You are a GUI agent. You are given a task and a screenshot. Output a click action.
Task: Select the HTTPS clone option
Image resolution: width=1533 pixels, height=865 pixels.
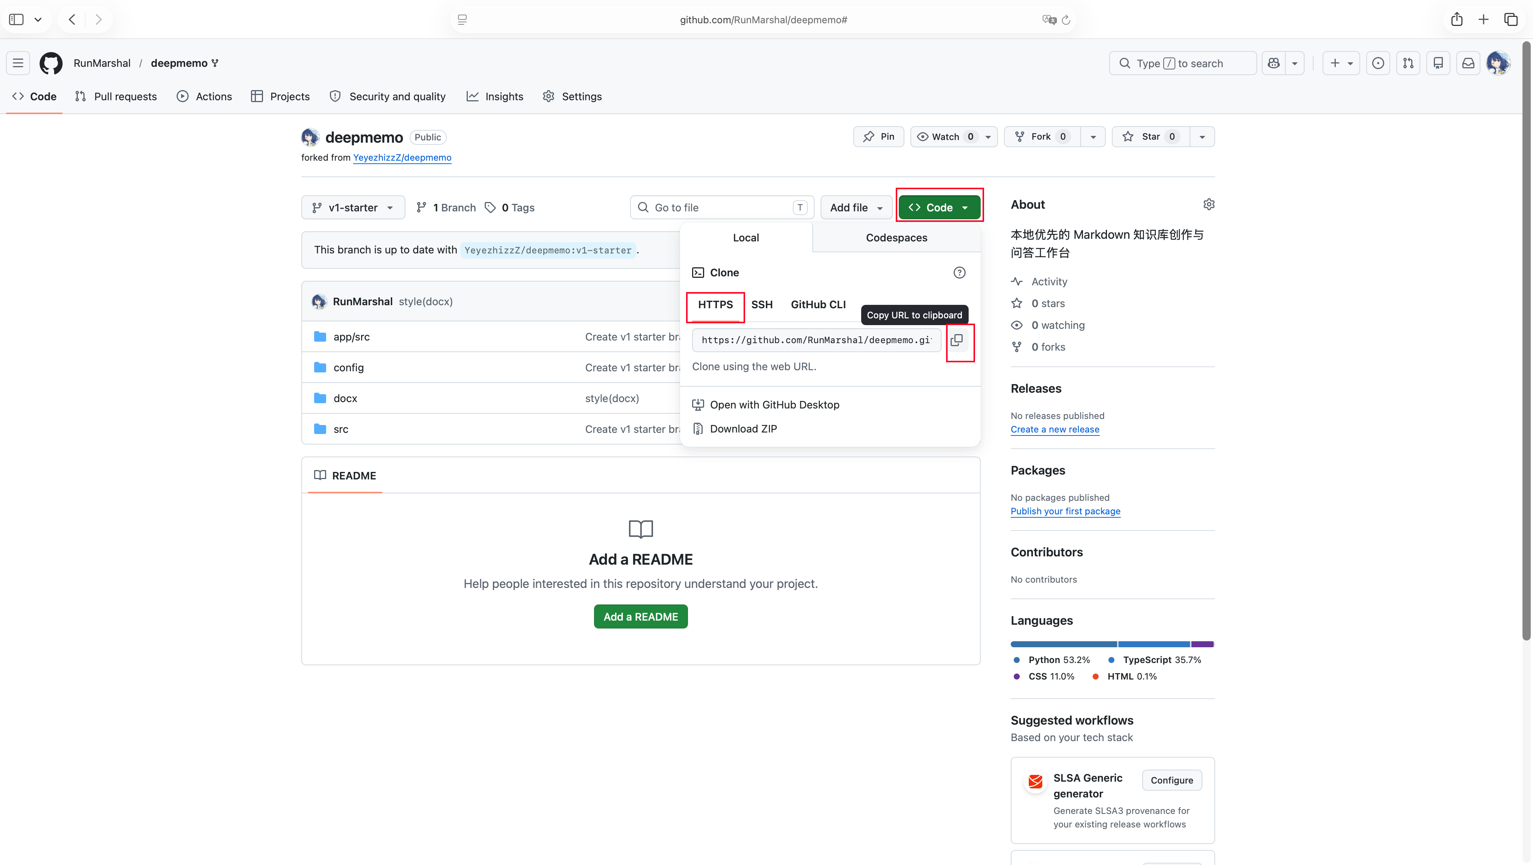point(715,304)
